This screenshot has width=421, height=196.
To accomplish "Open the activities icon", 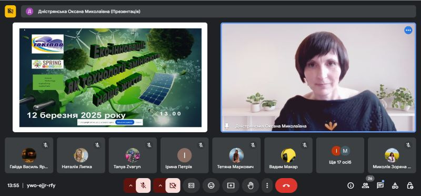I will (x=395, y=185).
